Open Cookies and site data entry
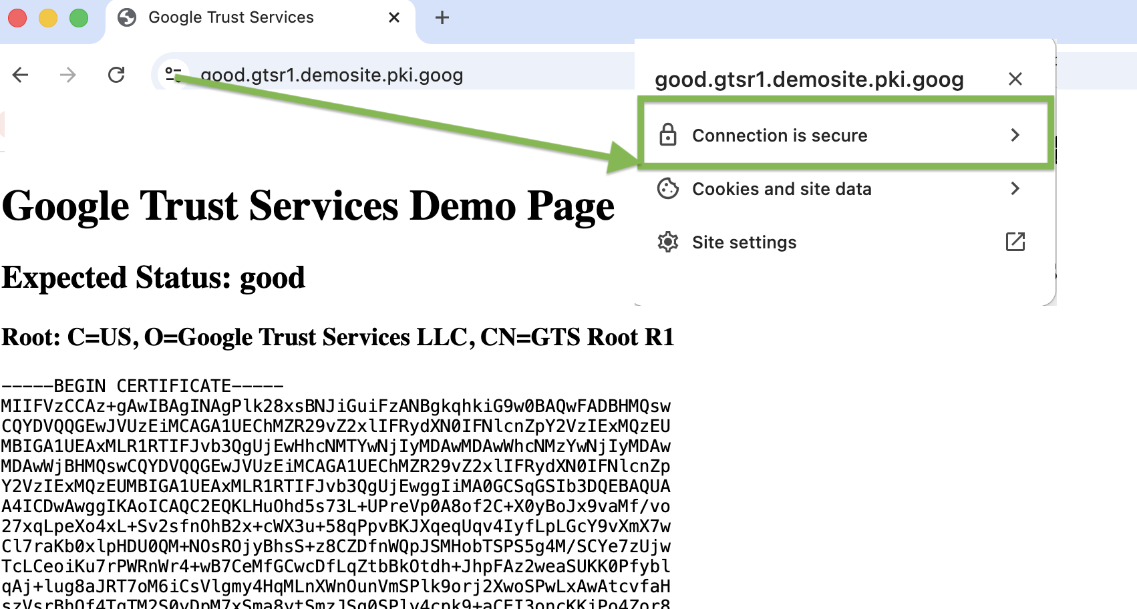The width and height of the screenshot is (1137, 609). tap(845, 189)
